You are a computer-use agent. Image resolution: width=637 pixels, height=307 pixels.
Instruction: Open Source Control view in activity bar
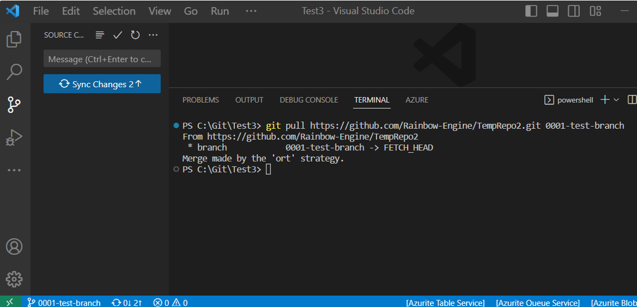pos(14,105)
